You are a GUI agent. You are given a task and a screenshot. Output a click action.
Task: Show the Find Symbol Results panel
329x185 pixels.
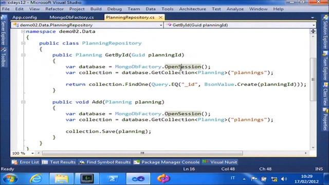pos(104,162)
